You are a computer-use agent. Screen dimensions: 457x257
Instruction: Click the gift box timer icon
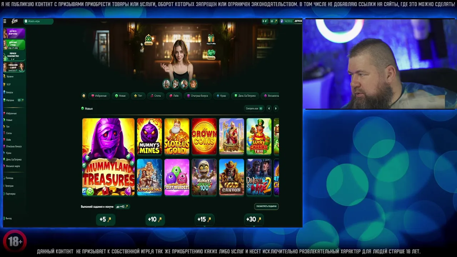coord(211,39)
